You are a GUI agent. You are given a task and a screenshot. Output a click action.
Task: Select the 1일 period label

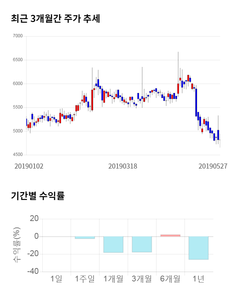pos(56,279)
